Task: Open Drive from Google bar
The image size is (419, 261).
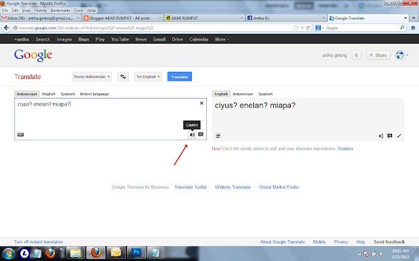Action: click(177, 39)
